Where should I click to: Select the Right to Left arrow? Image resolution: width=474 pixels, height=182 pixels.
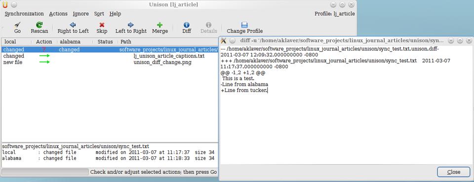73,25
